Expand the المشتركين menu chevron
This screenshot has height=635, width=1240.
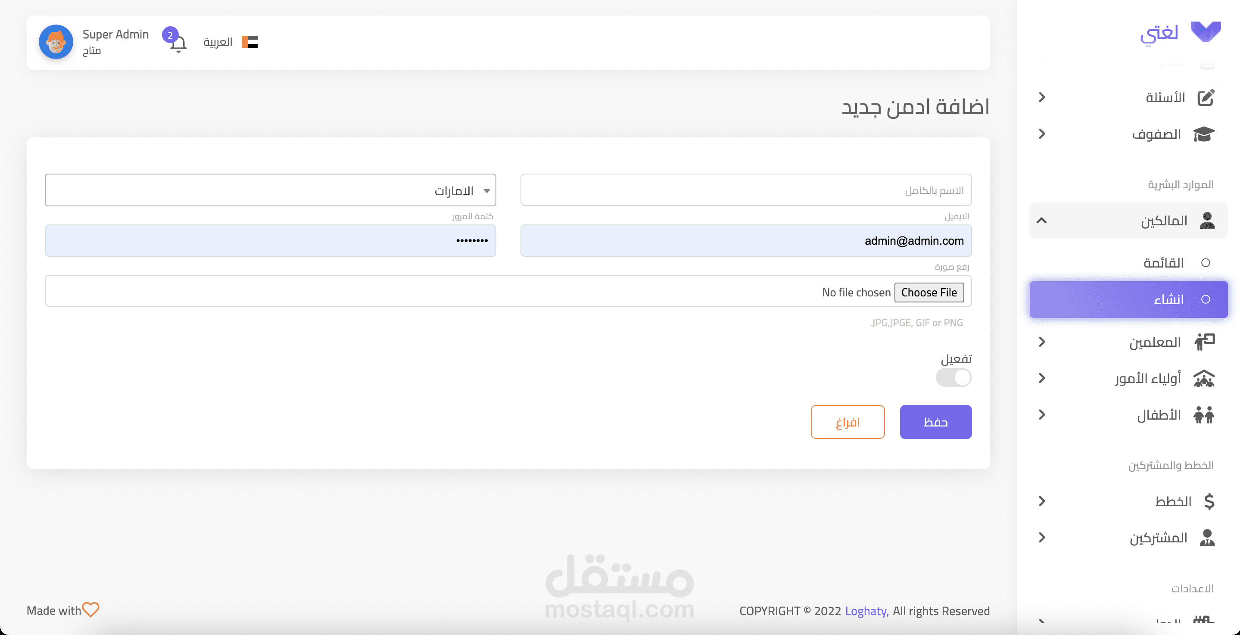(1042, 537)
